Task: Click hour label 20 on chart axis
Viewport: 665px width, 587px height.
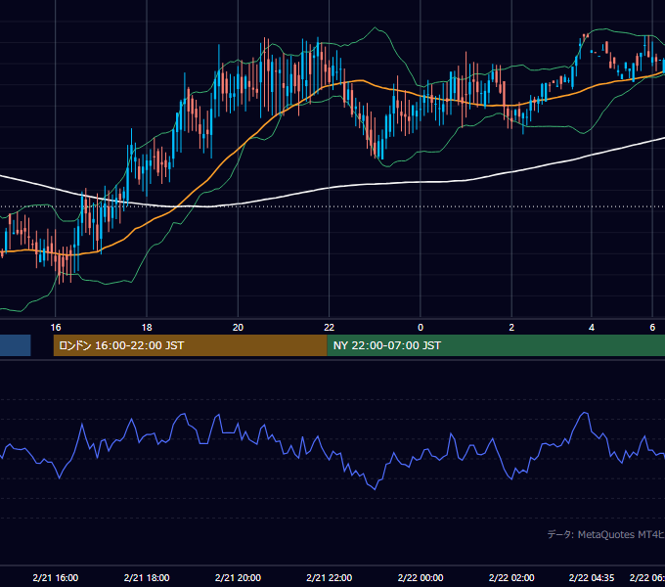Action: [238, 328]
